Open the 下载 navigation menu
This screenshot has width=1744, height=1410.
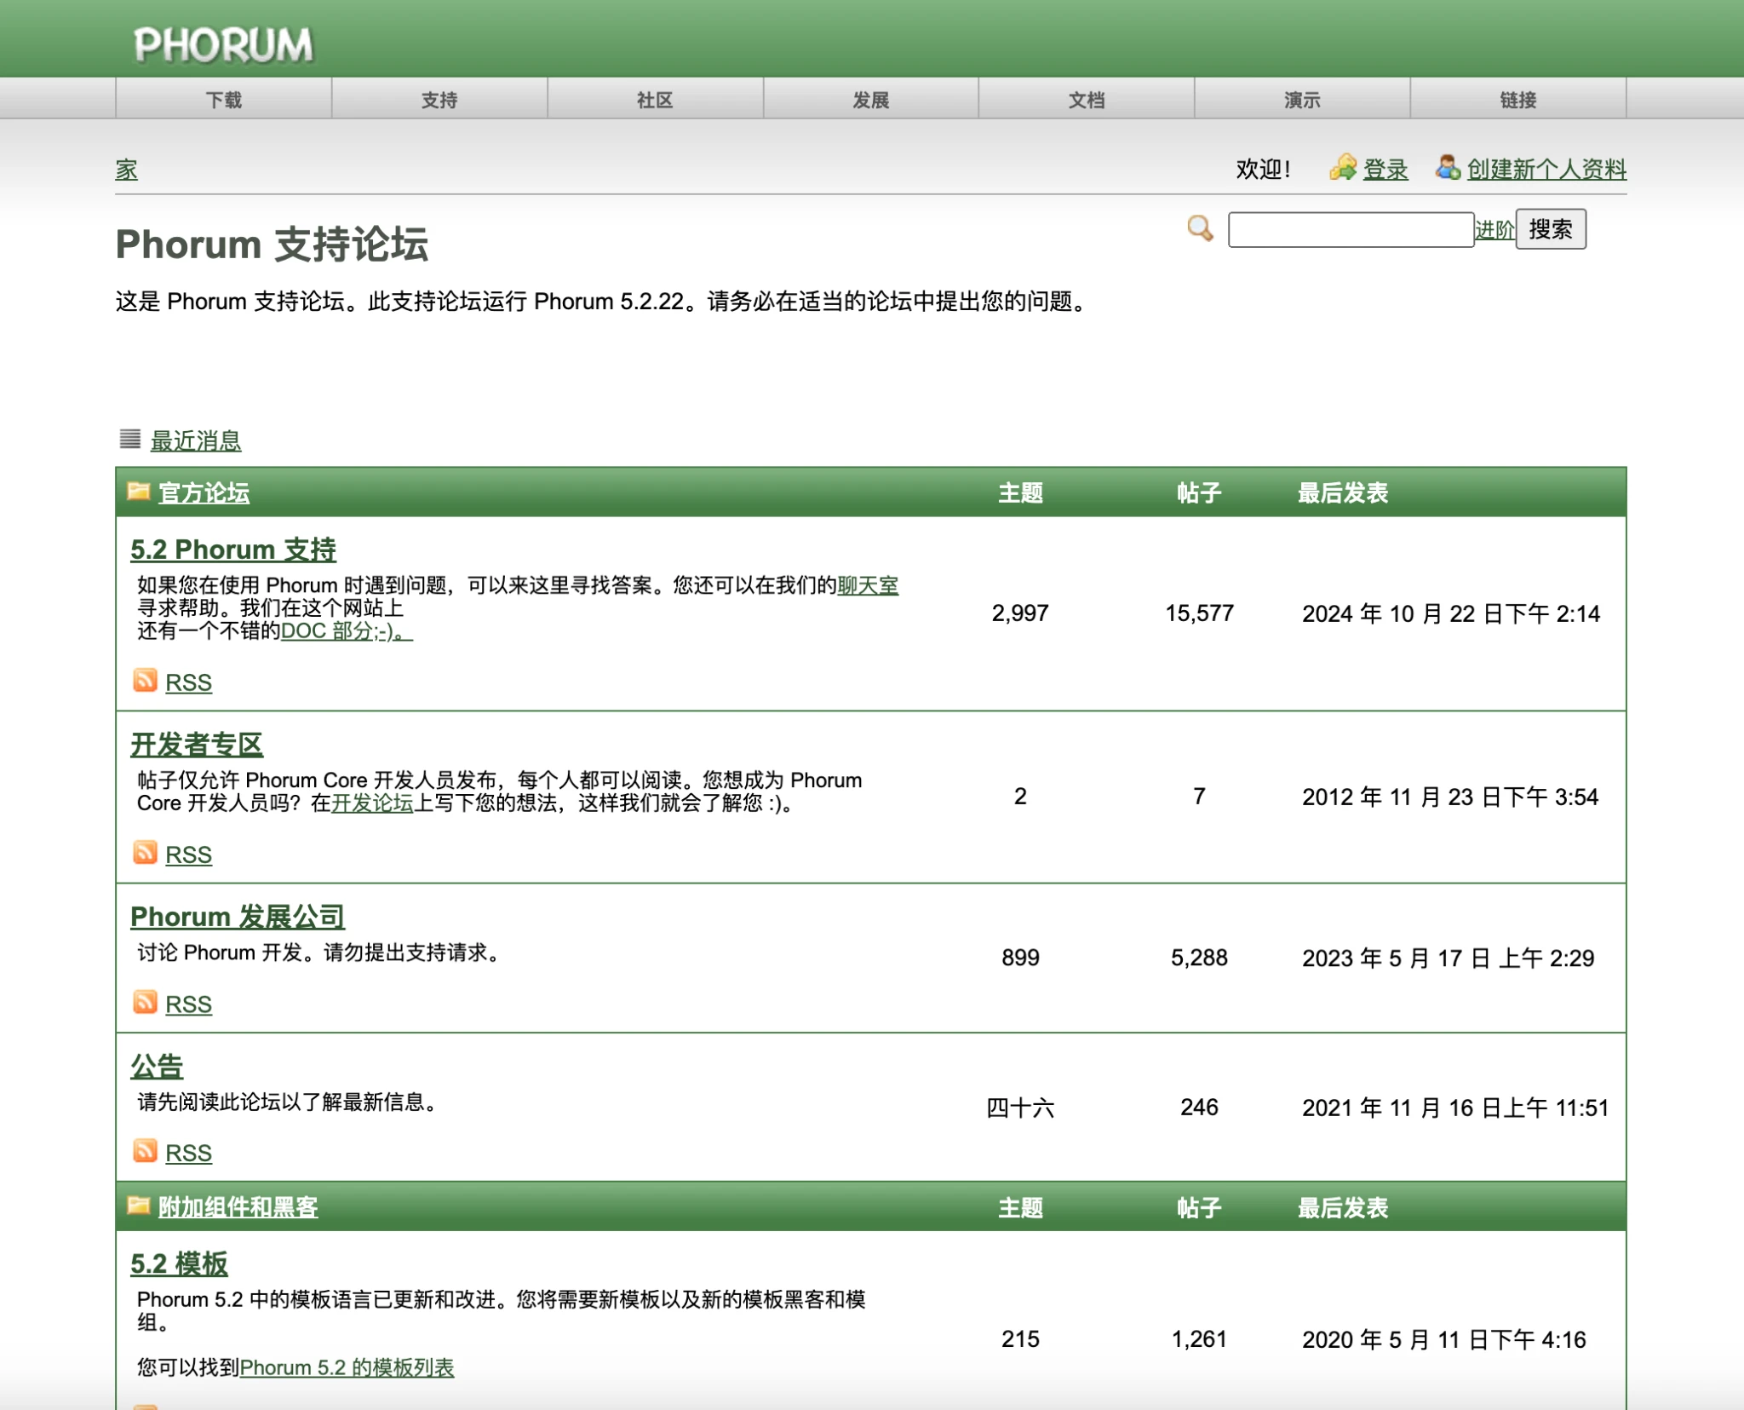click(224, 100)
